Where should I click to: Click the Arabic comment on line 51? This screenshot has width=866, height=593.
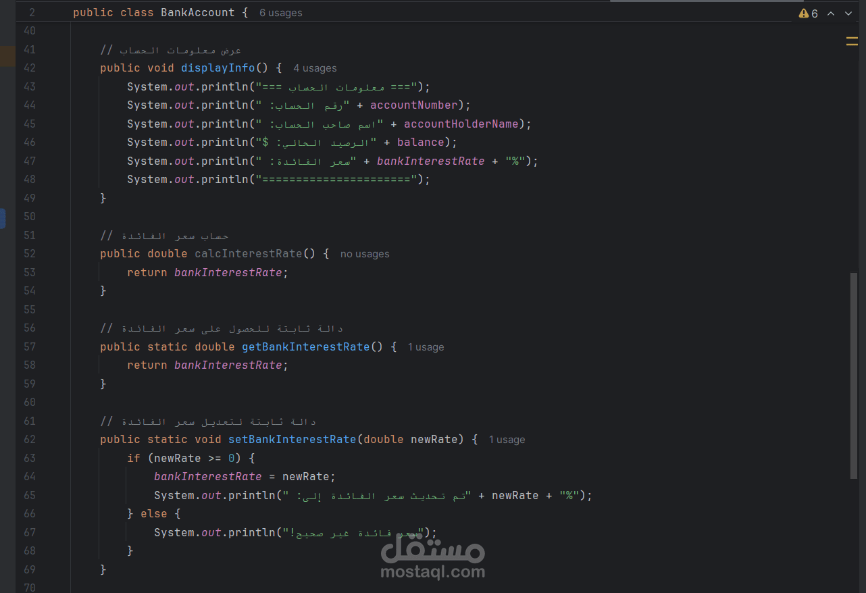164,236
